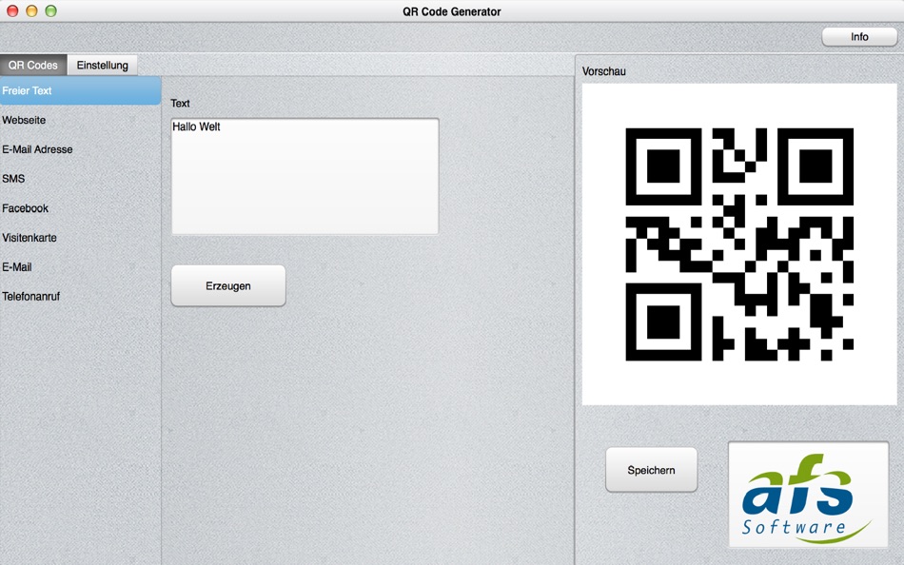Click the Text label above the field
Screen dimensions: 904x565
tap(180, 103)
